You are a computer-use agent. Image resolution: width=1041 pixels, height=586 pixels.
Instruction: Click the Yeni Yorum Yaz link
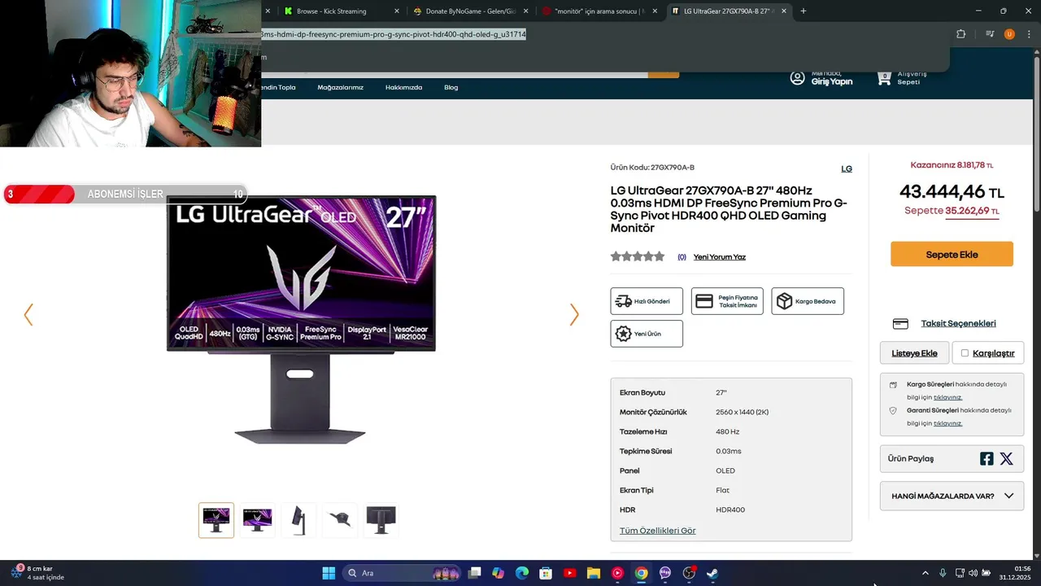pyautogui.click(x=720, y=257)
